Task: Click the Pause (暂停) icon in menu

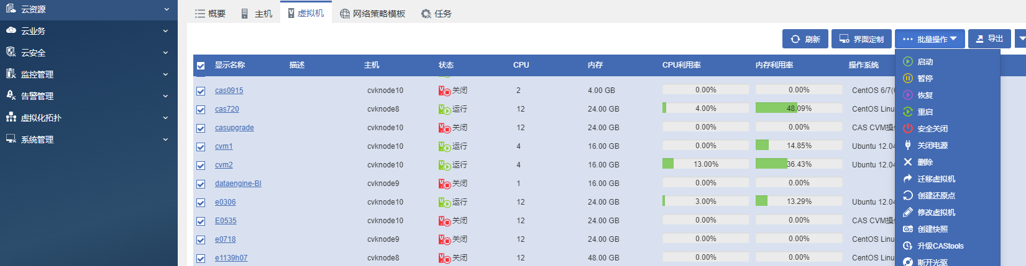Action: point(908,78)
